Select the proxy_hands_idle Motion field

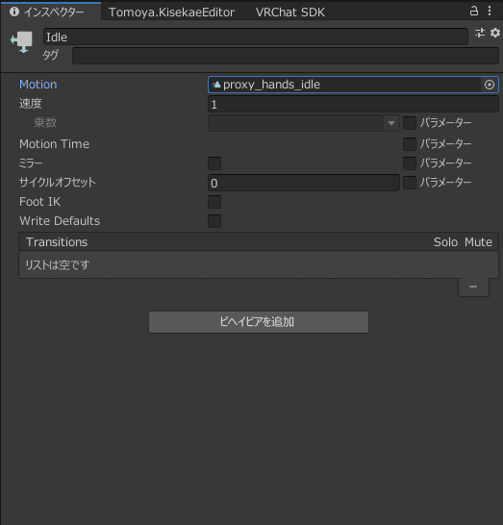coord(353,85)
